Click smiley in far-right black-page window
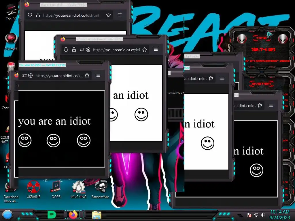295x221 pixels. [x=256, y=170]
